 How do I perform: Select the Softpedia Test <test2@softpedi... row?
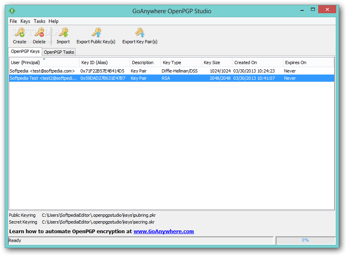(x=172, y=78)
